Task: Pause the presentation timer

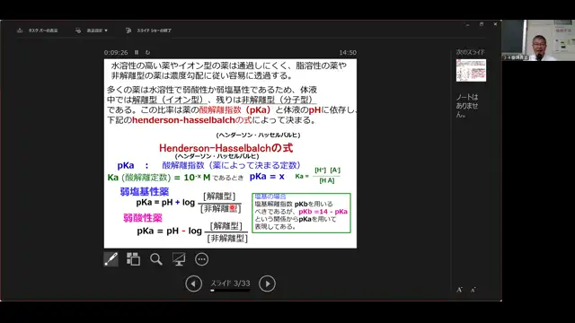Action: [137, 52]
